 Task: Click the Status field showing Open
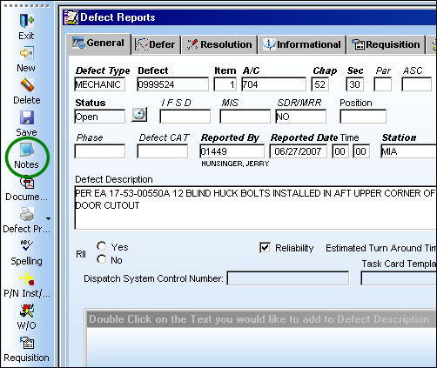100,117
